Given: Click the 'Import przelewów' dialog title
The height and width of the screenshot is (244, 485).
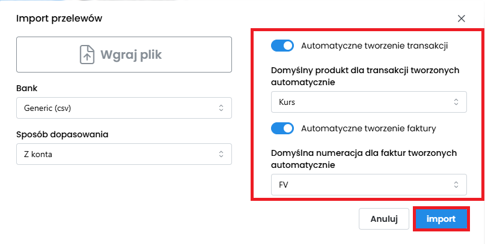Looking at the screenshot, I should (59, 18).
